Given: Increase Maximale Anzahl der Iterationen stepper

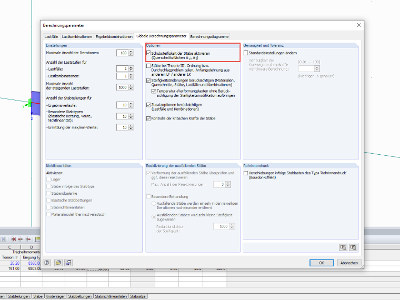Looking at the screenshot, I should pyautogui.click(x=131, y=52).
